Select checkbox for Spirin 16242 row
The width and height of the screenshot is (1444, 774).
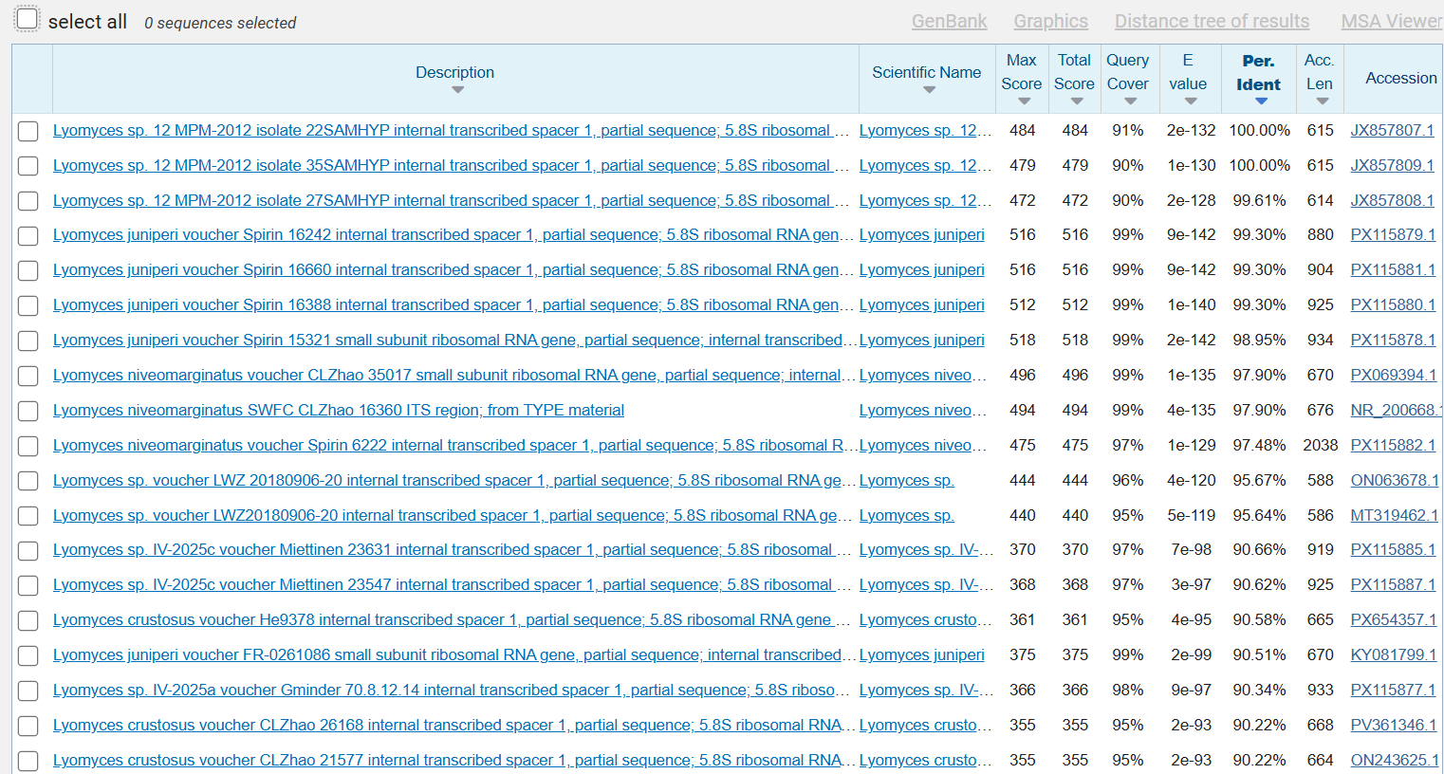pyautogui.click(x=28, y=235)
